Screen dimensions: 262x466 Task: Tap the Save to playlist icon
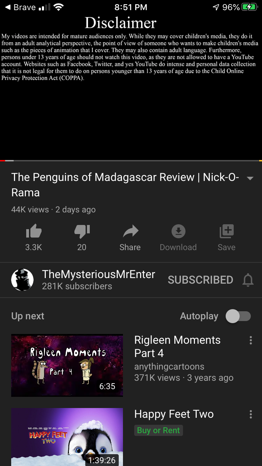tap(226, 231)
